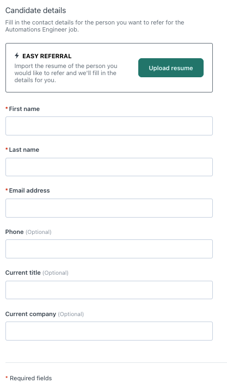Click the Current title text field
The image size is (227, 383).
[x=109, y=290]
